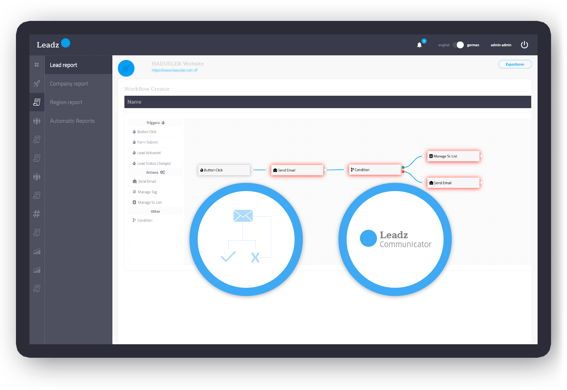
Task: Select Button Click in the Triggers list
Action: 156,132
